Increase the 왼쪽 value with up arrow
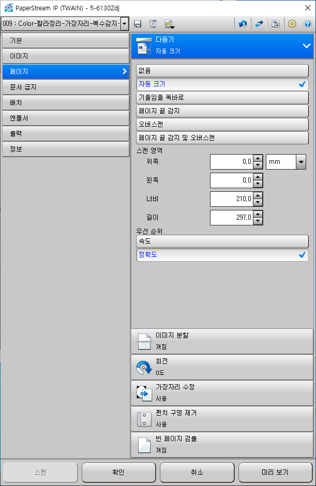Screen dimensions: 316x486 pyautogui.click(x=258, y=177)
